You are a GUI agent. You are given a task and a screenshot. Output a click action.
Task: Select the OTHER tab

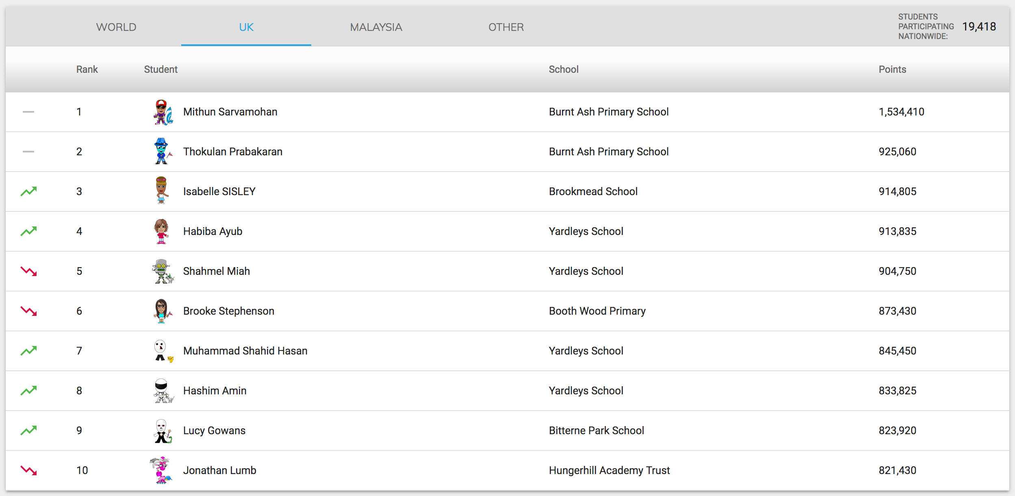click(506, 27)
